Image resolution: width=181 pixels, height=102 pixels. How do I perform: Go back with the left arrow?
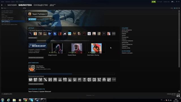(2, 5)
